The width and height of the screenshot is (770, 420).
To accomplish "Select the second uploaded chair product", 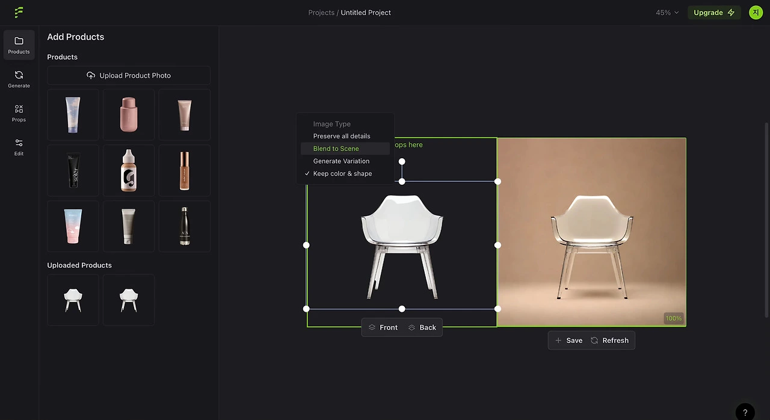I will tap(129, 300).
